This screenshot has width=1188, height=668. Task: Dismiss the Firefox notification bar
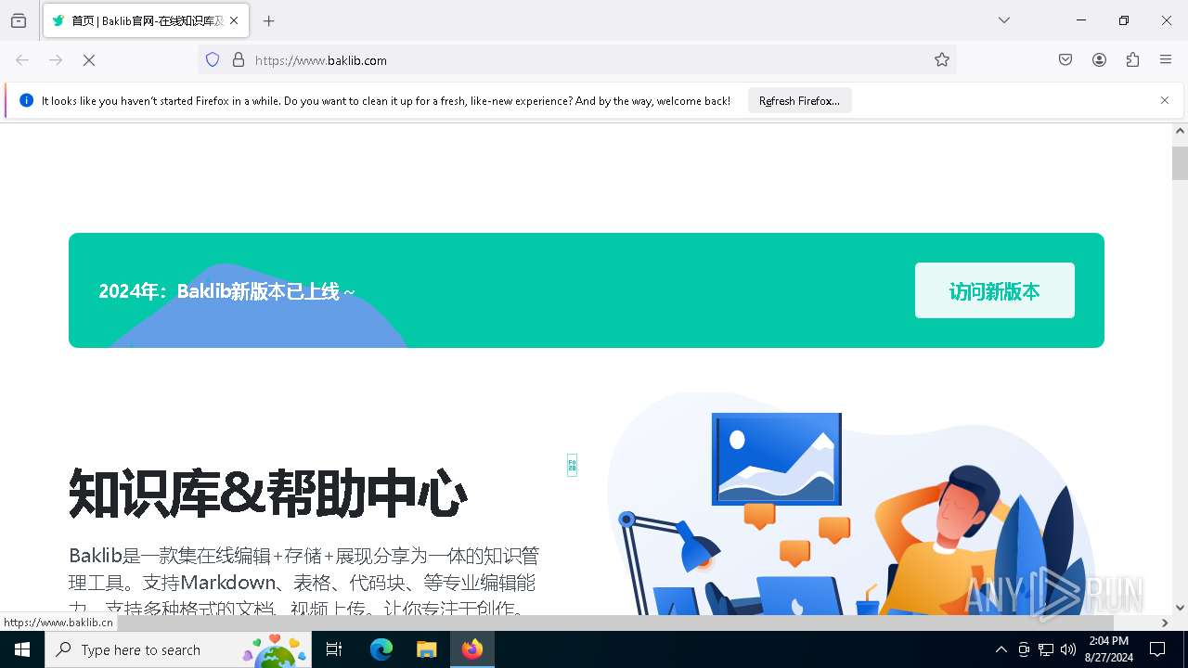(1165, 100)
